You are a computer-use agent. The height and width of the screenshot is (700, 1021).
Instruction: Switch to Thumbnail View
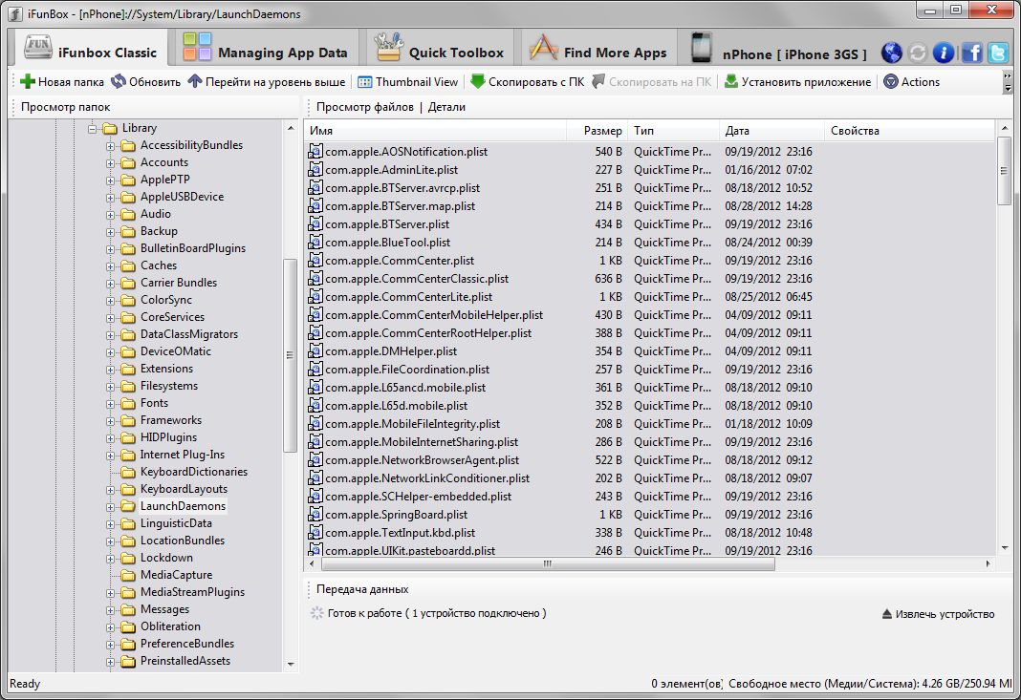click(x=407, y=82)
